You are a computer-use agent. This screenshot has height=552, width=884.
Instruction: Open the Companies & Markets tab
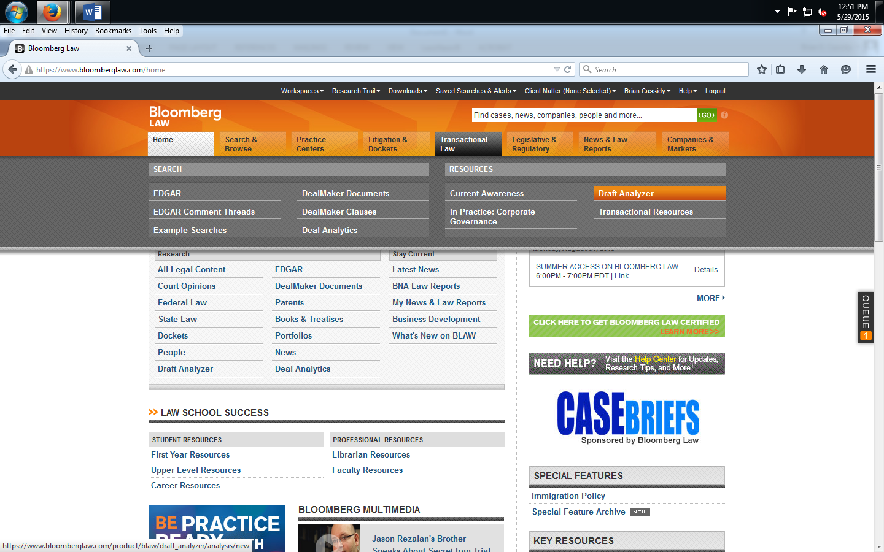696,144
